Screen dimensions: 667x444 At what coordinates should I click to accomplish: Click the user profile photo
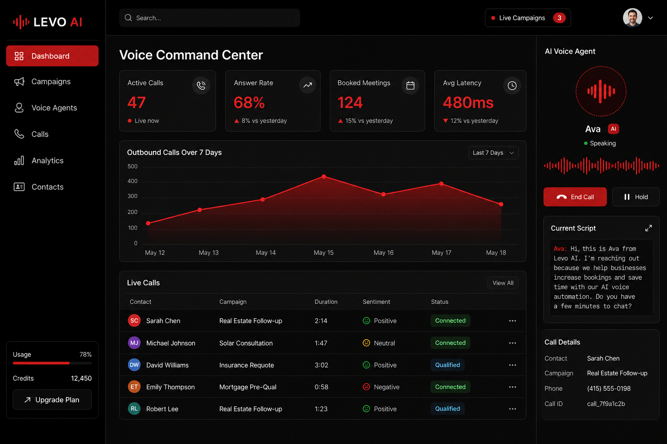632,18
